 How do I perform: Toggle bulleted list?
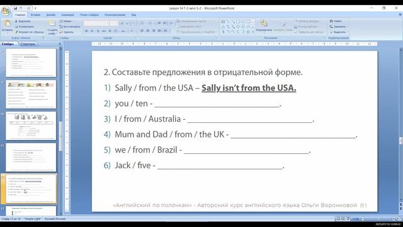[x=143, y=23]
